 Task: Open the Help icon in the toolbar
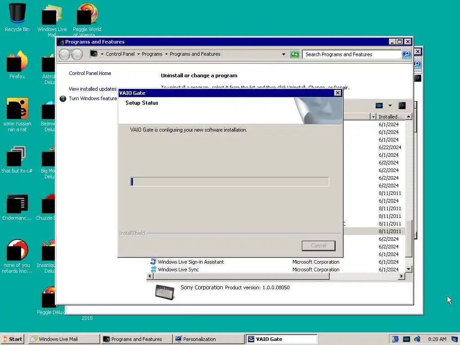402,106
